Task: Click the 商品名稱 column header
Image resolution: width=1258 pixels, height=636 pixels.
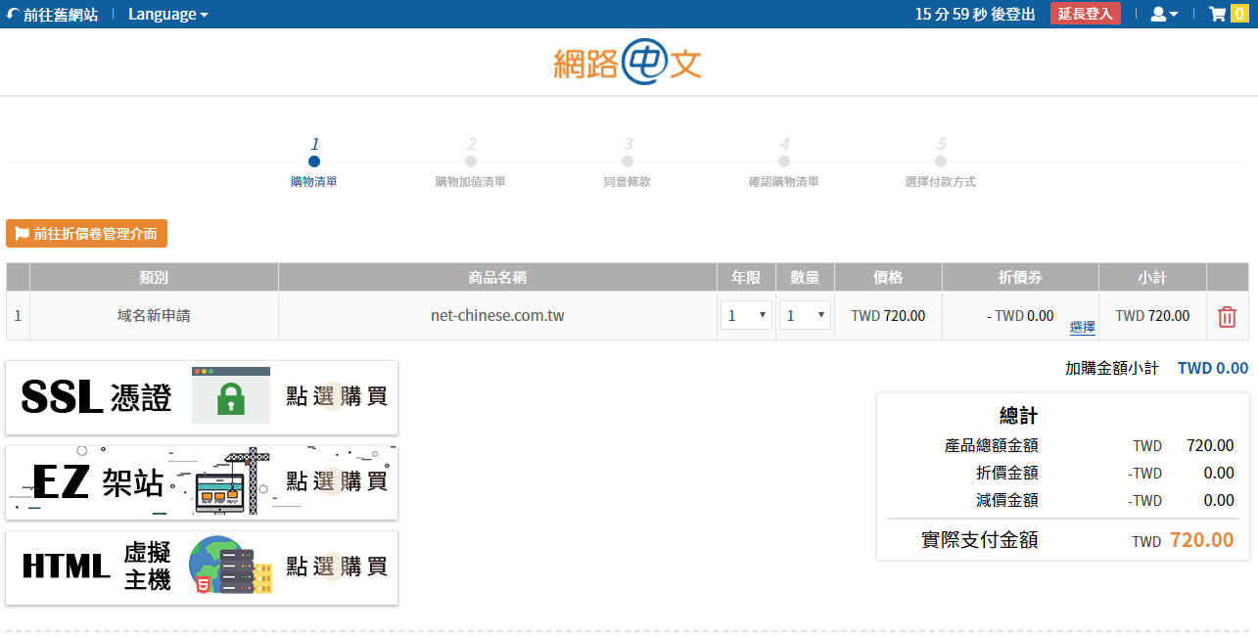Action: click(497, 278)
